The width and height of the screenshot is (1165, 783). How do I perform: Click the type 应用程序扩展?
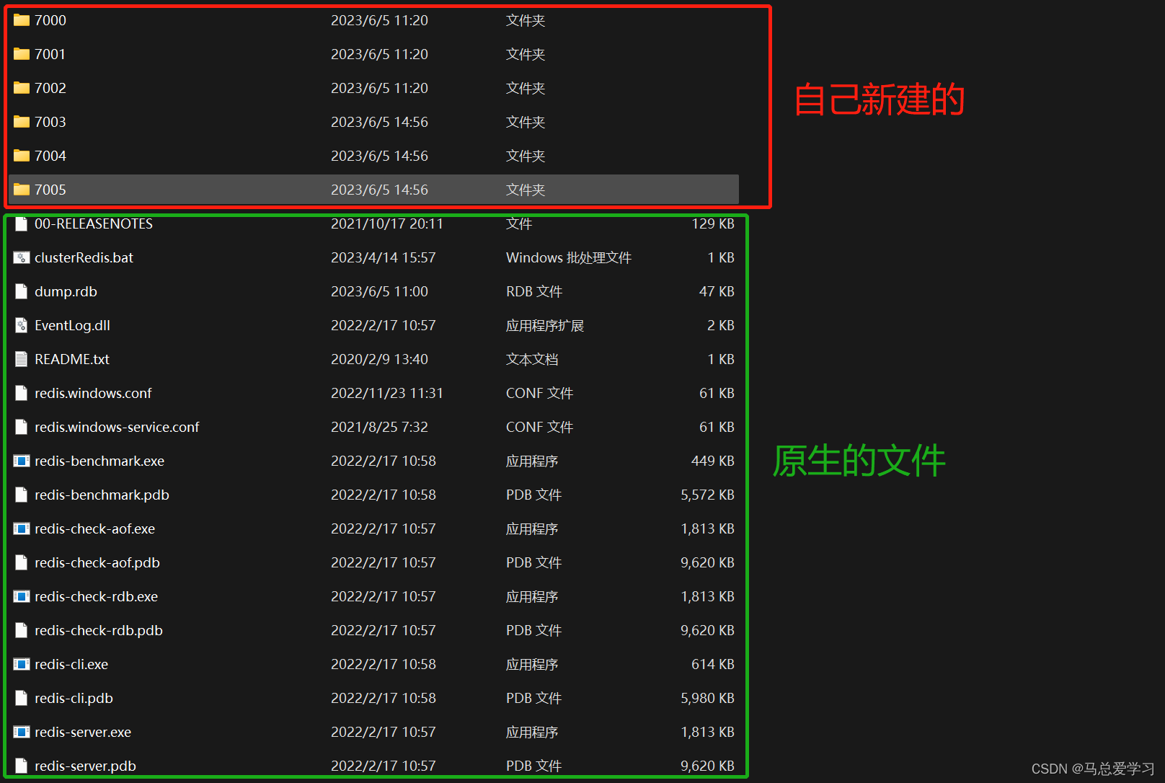tap(545, 325)
